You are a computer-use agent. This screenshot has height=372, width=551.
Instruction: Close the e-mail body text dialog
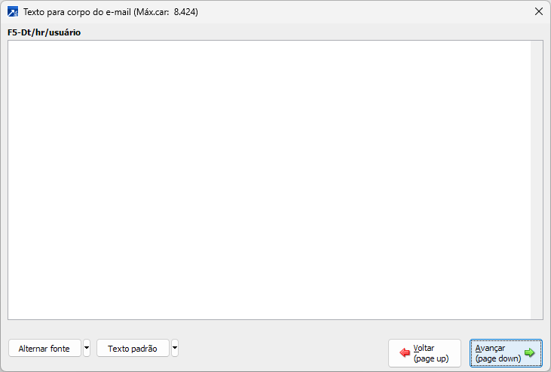(539, 11)
